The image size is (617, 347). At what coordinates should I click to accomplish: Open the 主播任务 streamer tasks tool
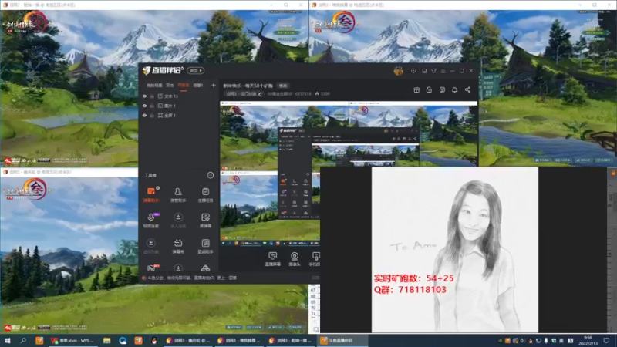pyautogui.click(x=205, y=194)
